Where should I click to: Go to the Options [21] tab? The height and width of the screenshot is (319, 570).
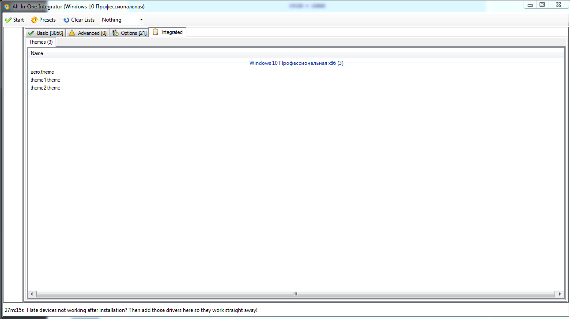(129, 33)
